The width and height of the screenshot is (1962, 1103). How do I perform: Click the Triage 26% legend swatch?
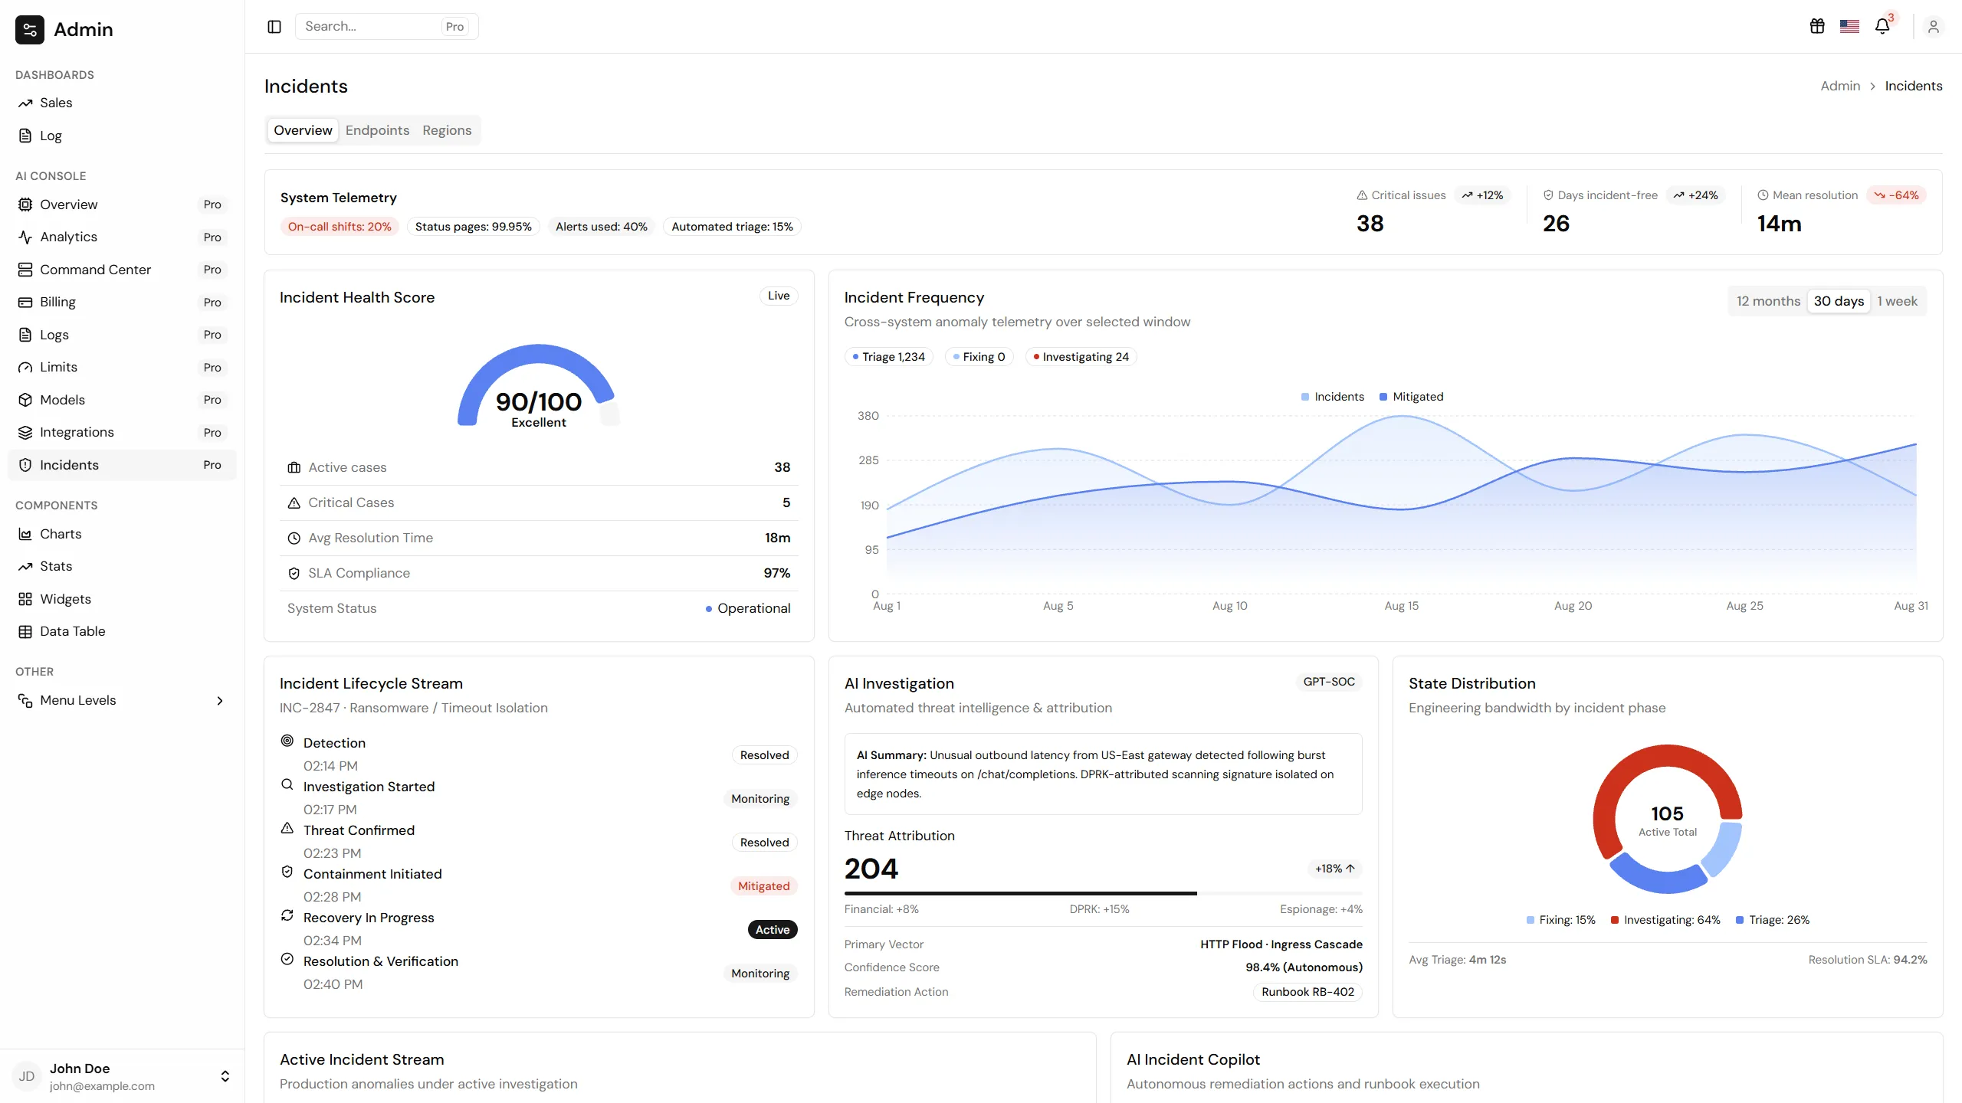[x=1740, y=920]
